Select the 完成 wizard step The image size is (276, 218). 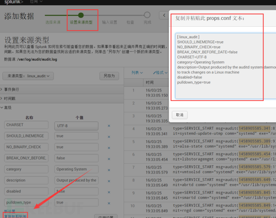147,22
